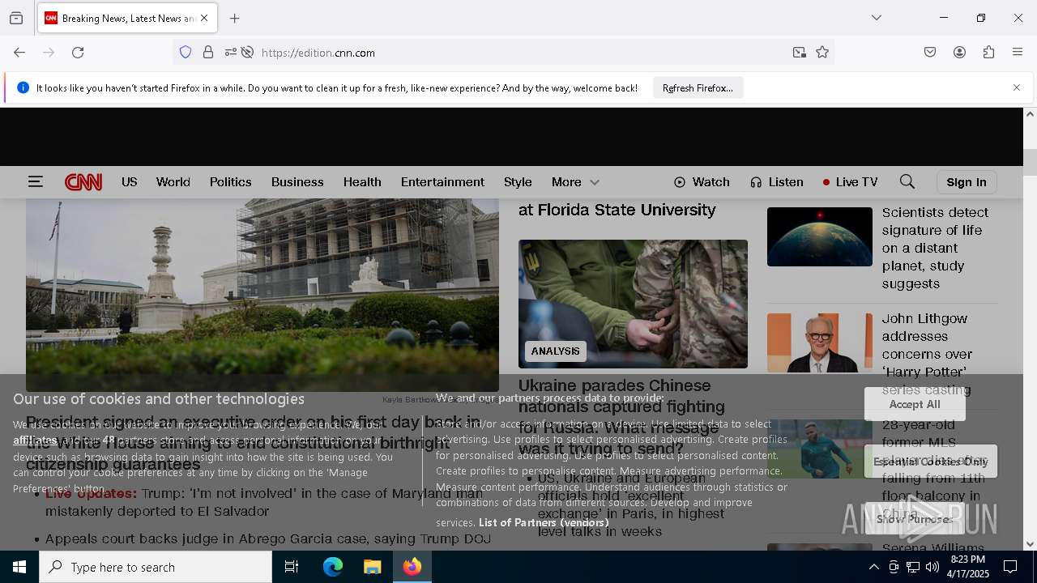1037x583 pixels.
Task: Show hidden system tray icons
Action: [873, 568]
